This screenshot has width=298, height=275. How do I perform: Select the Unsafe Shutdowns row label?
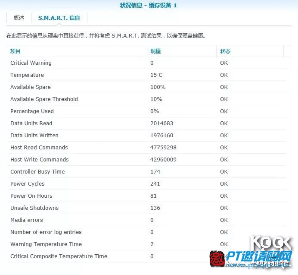34,208
